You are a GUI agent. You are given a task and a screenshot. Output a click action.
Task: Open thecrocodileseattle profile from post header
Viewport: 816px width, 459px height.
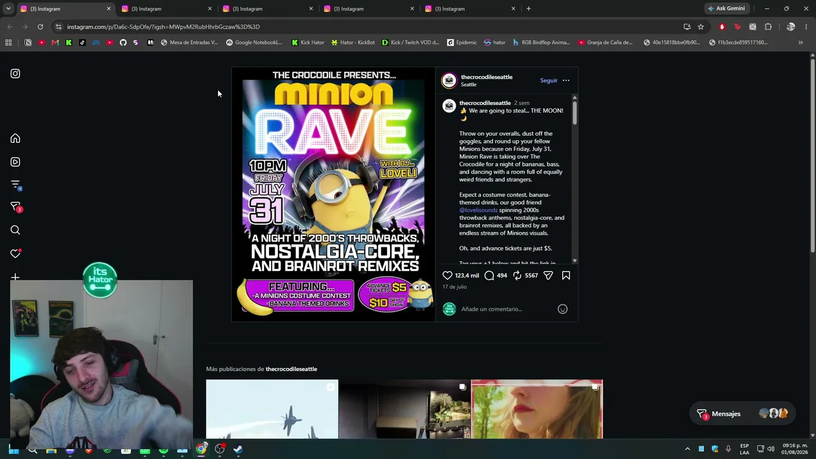486,77
